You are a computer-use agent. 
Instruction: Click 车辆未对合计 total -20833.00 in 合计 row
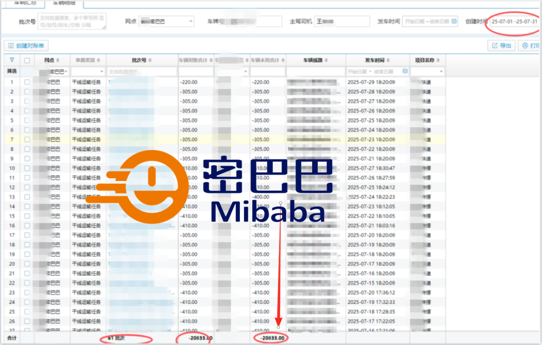coord(273,338)
